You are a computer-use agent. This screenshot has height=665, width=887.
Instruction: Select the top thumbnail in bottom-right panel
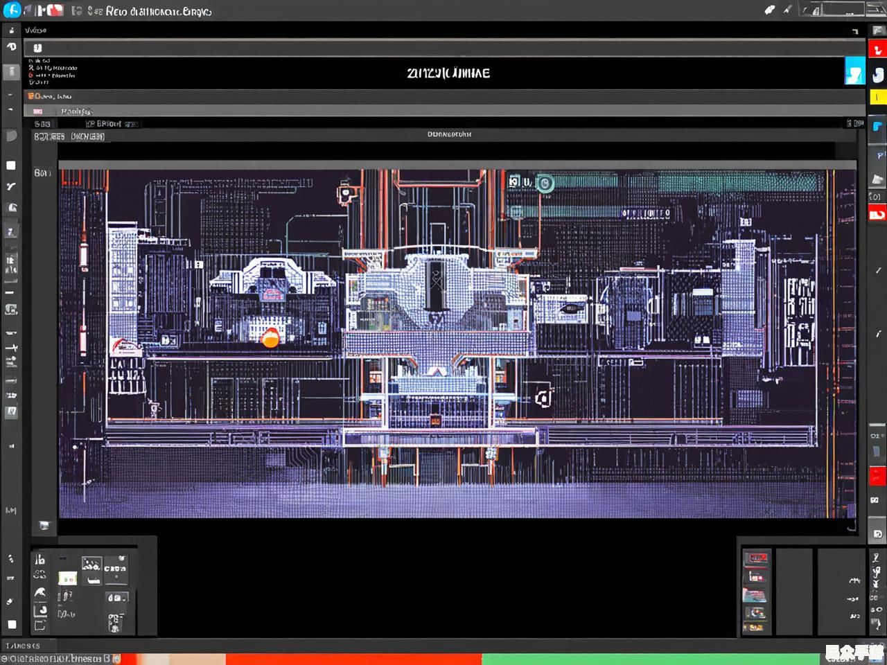(x=755, y=558)
